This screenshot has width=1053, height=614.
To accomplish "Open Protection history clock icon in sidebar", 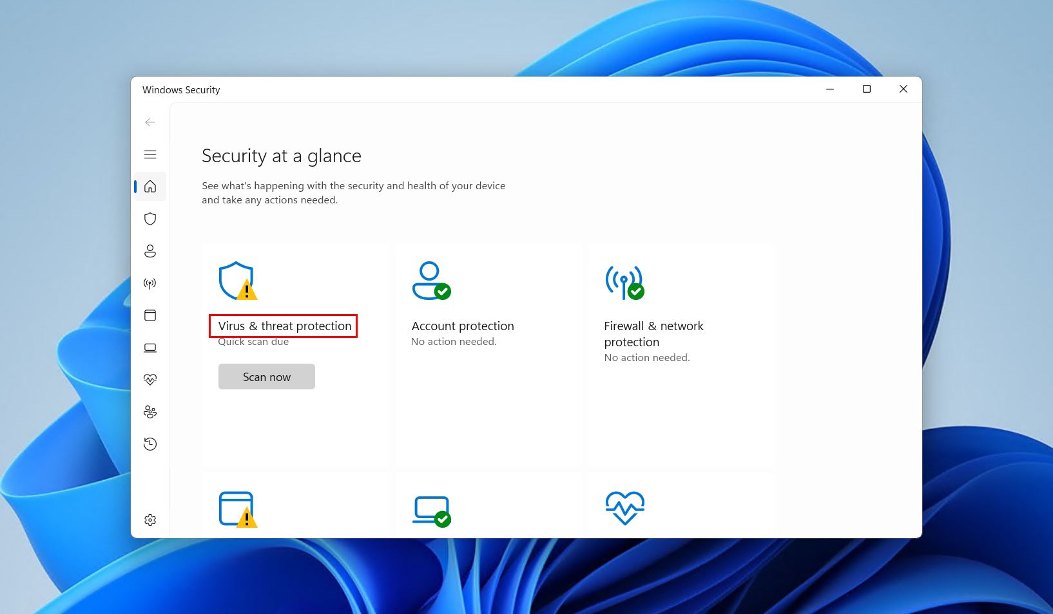I will click(x=150, y=444).
